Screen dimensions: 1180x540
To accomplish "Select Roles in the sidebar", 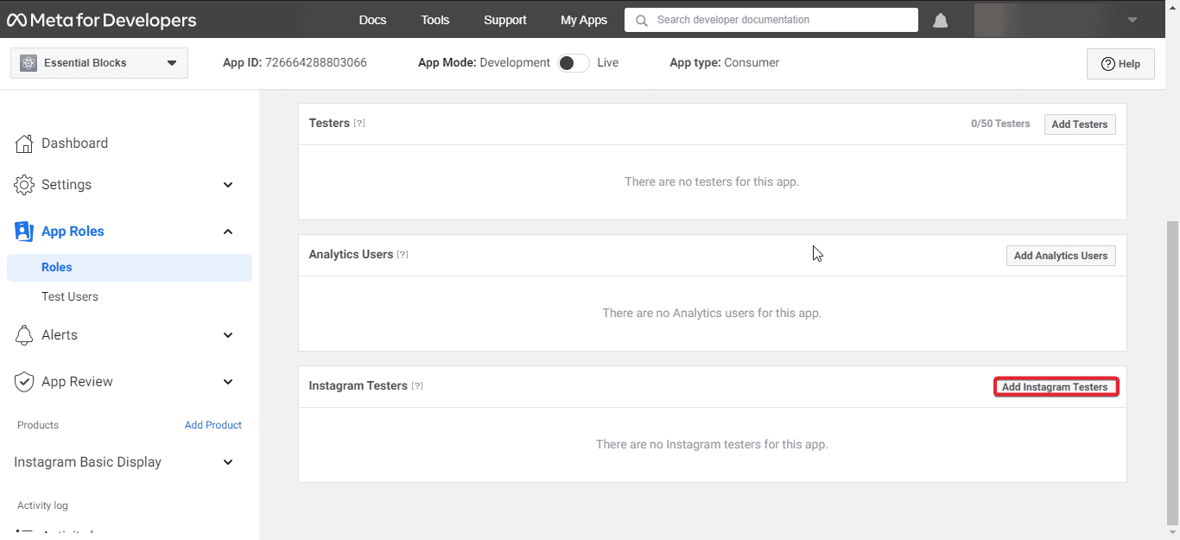I will [130, 268].
